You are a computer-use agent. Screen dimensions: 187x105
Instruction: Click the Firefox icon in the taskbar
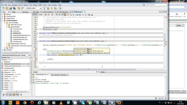click(x=119, y=102)
